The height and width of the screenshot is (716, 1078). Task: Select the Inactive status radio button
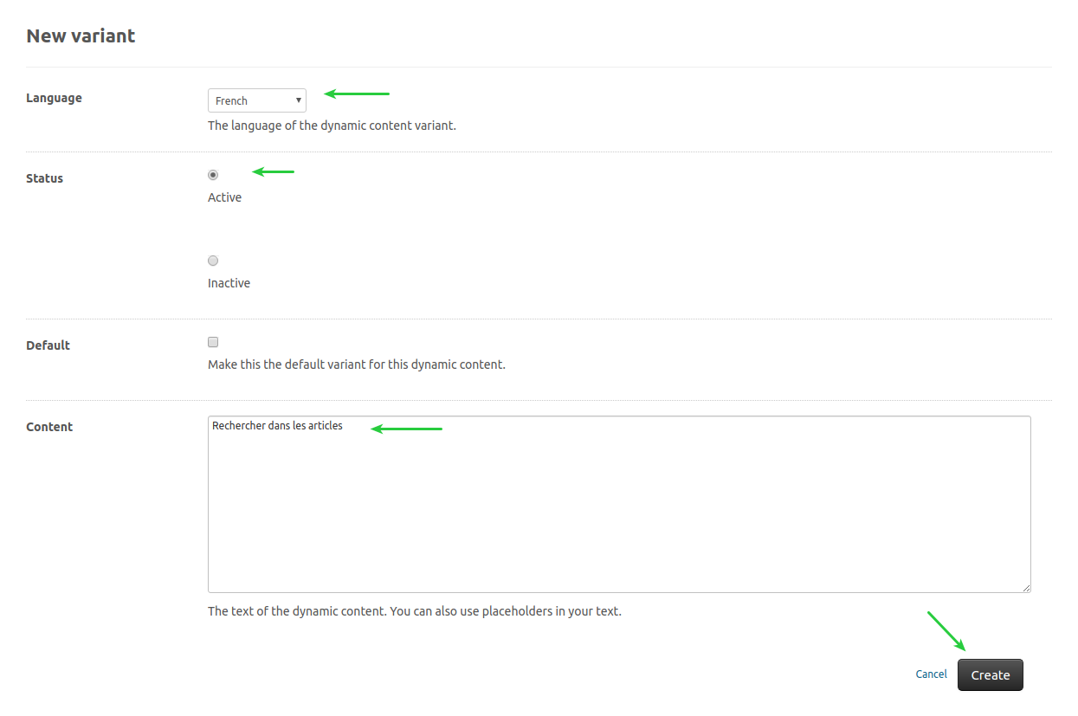point(213,261)
